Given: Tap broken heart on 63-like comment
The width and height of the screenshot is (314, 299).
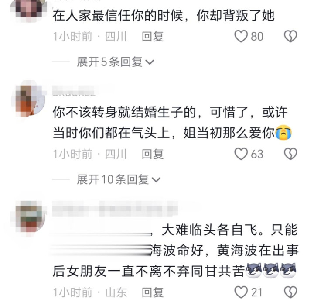Looking at the screenshot, I should pos(290,154).
